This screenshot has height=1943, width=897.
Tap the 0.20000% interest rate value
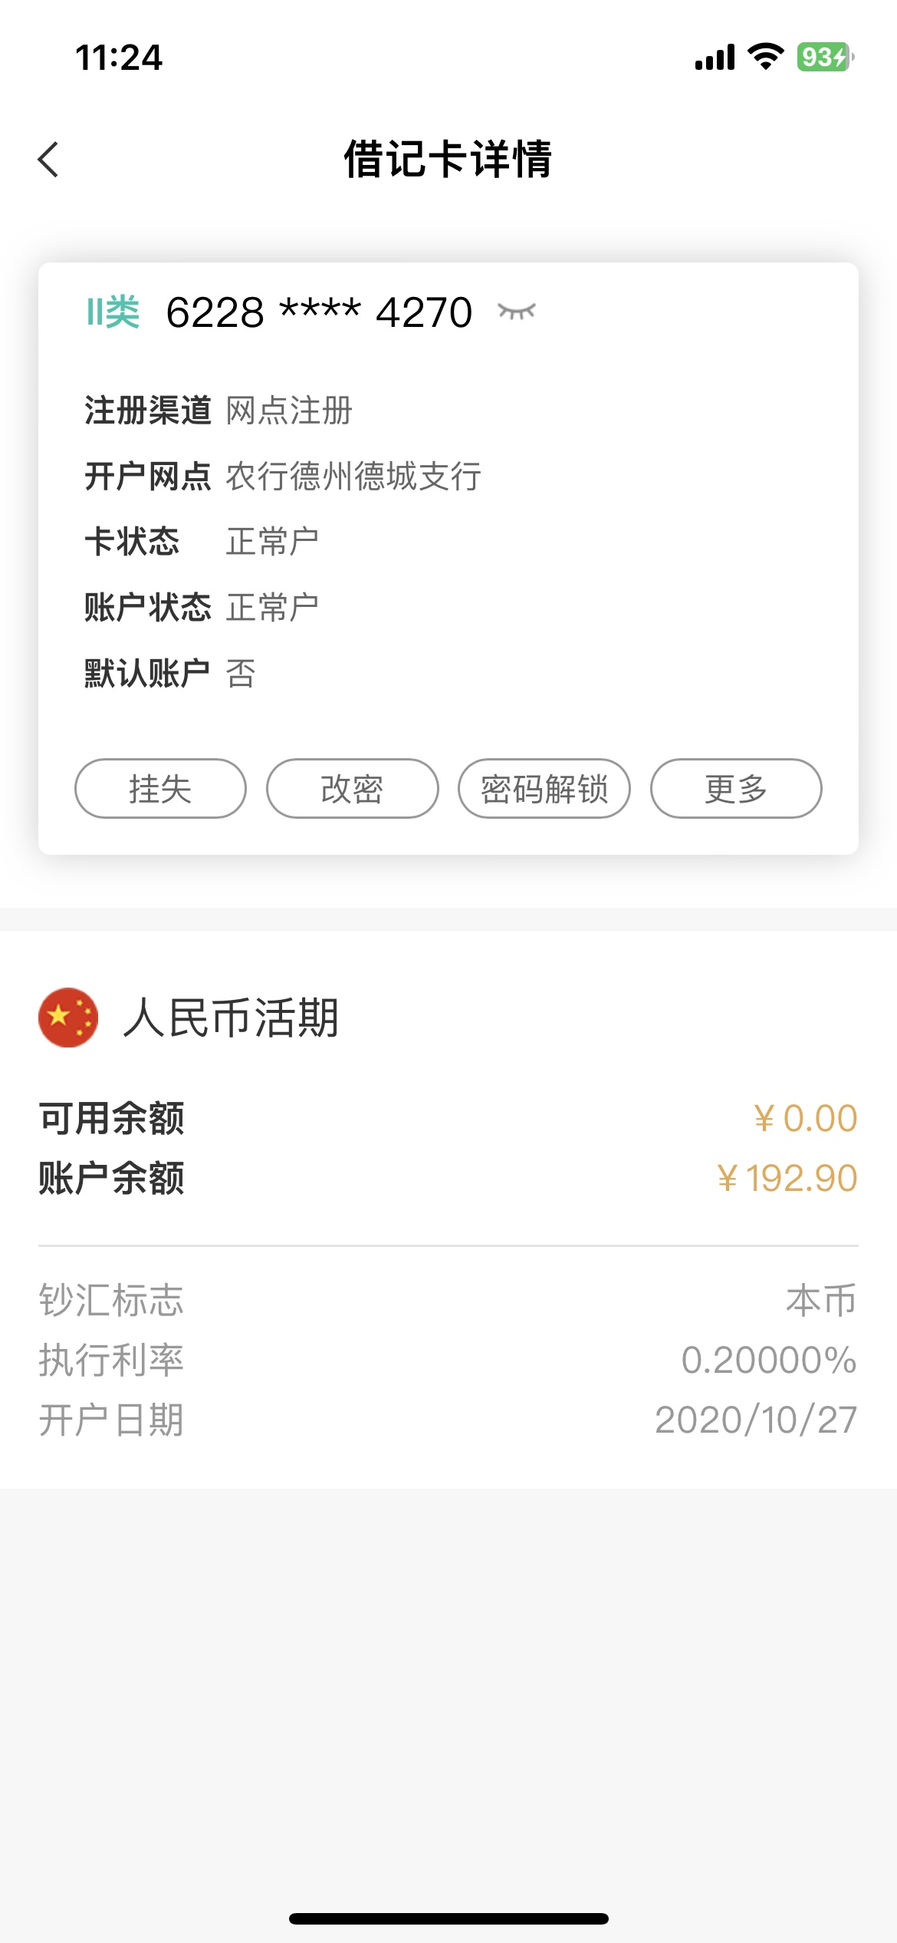pos(768,1360)
